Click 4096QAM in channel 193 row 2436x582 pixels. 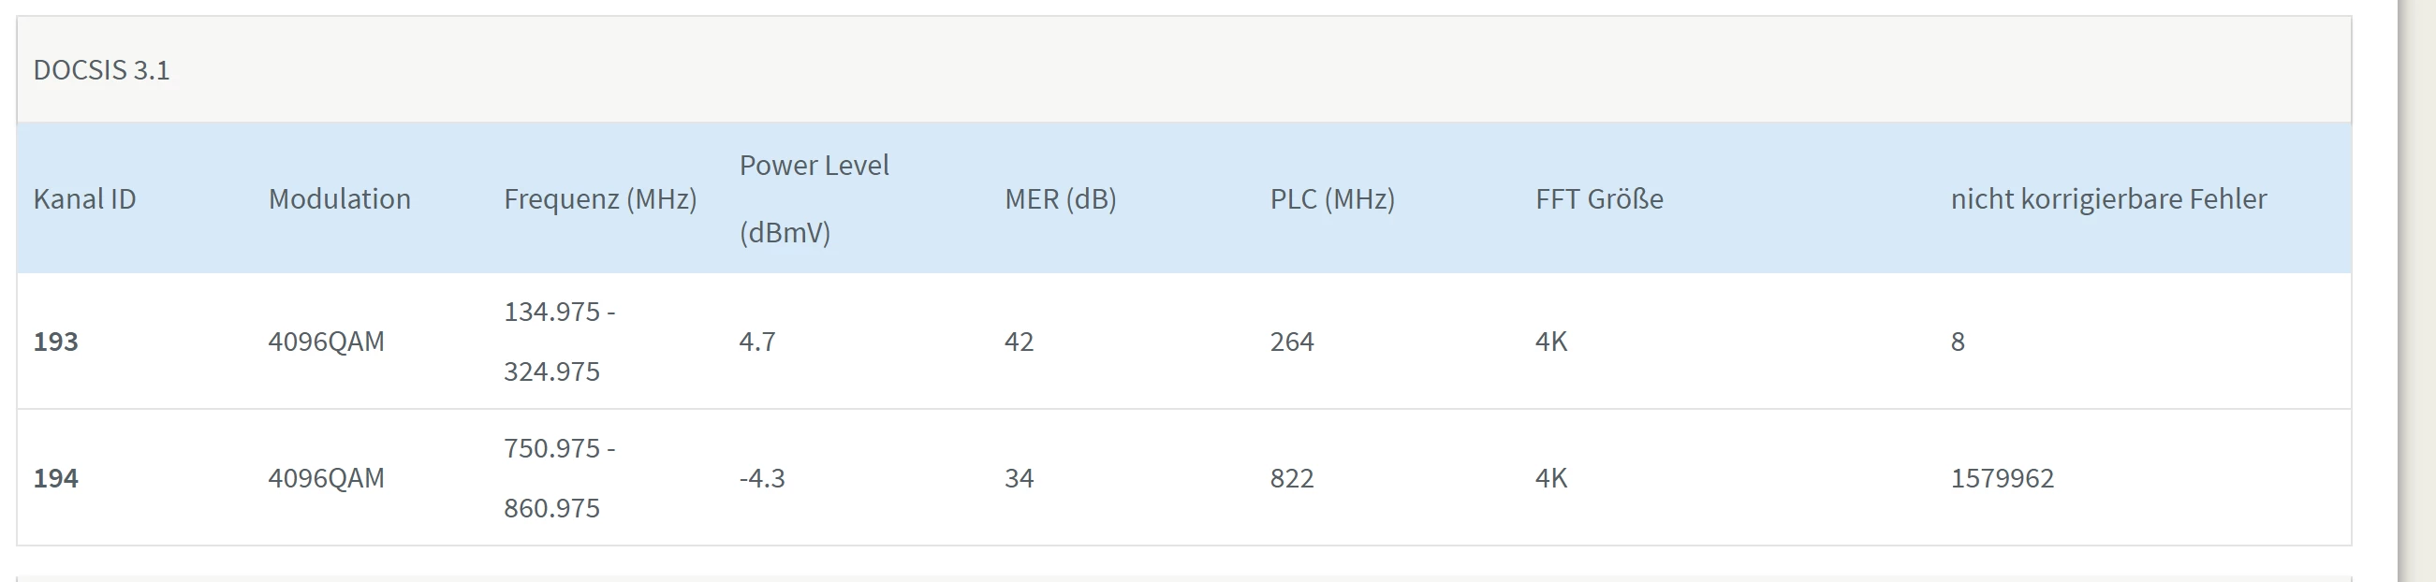click(x=326, y=342)
